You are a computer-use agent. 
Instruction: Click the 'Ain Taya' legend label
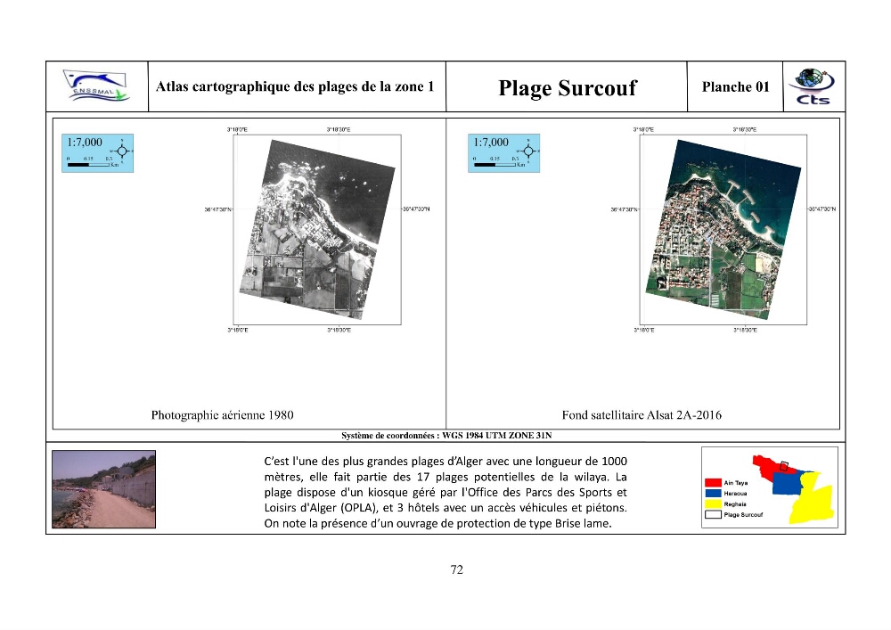[736, 483]
